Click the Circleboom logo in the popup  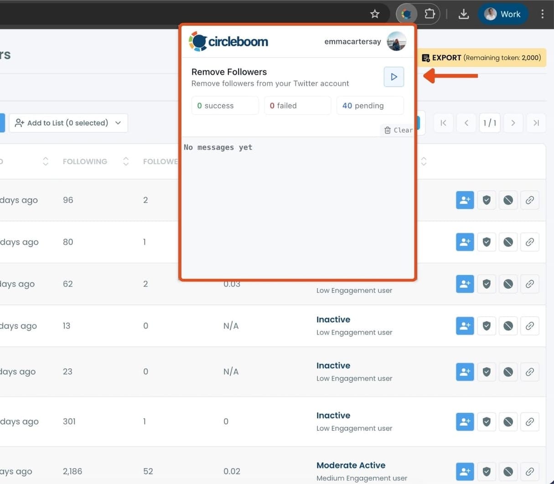228,41
